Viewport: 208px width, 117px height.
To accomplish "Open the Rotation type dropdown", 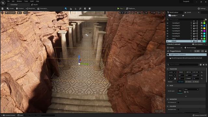I will pyautogui.click(x=172, y=75).
